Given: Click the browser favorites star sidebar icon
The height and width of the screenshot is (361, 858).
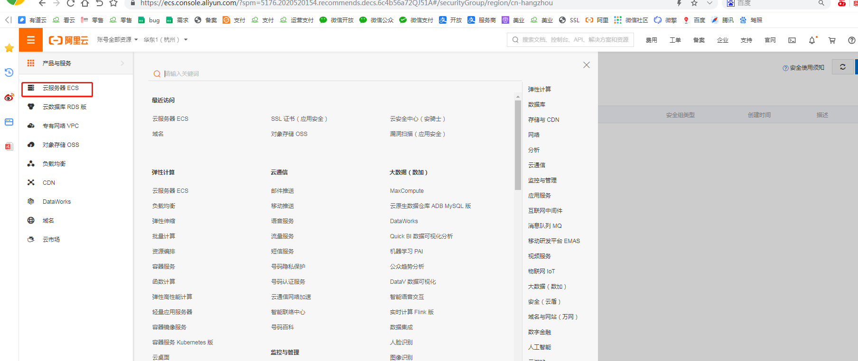Looking at the screenshot, I should coord(9,48).
